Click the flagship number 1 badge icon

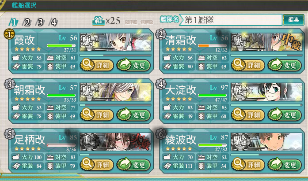[9, 34]
